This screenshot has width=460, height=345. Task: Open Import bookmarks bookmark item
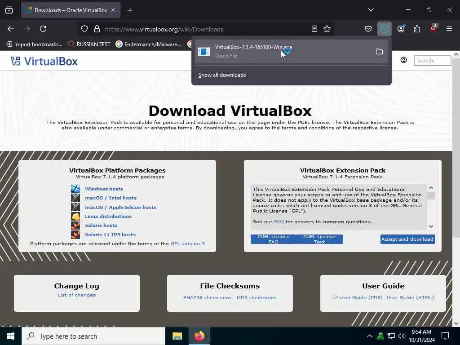pos(34,44)
